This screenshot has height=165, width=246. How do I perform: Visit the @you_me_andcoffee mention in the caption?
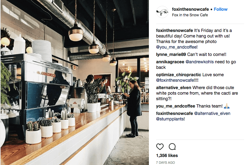[x=177, y=47]
